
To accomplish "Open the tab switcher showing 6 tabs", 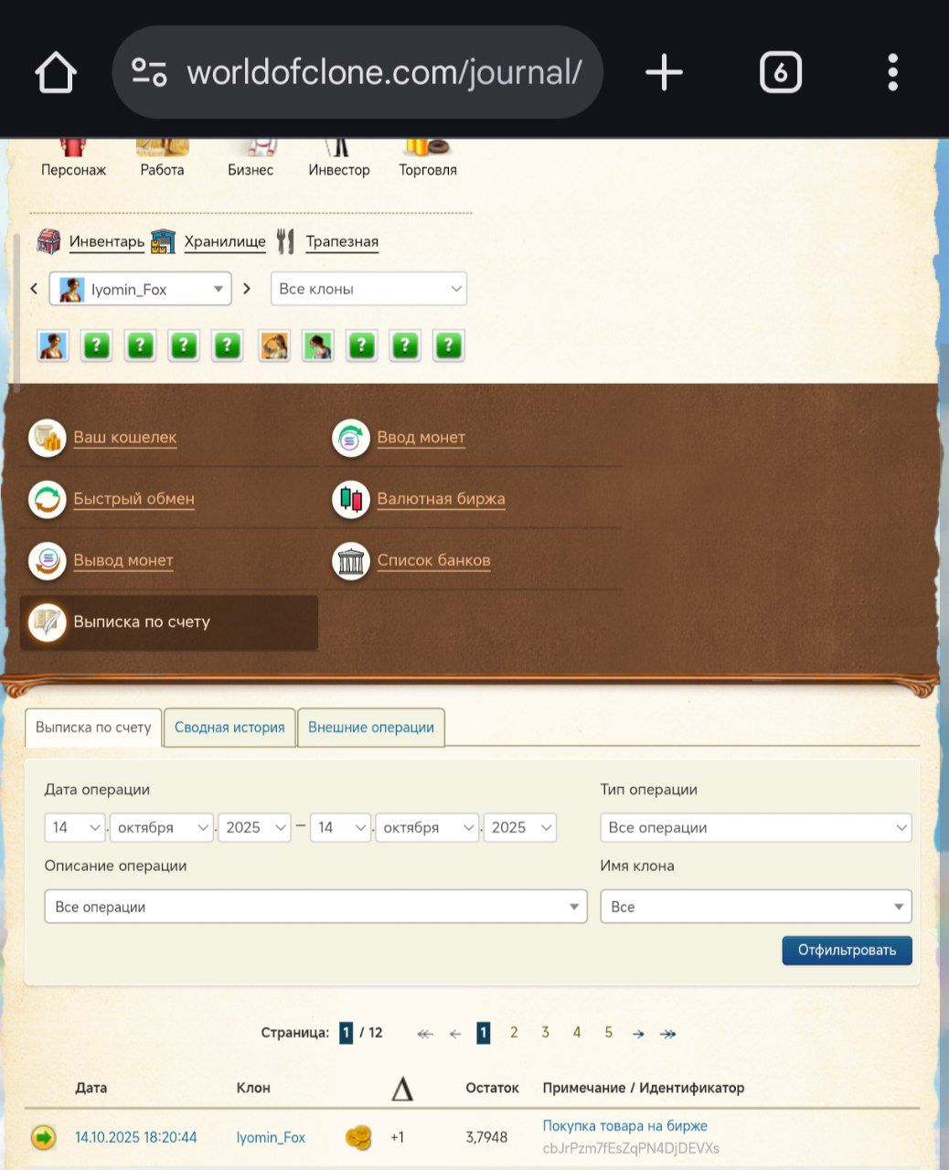I will click(780, 72).
